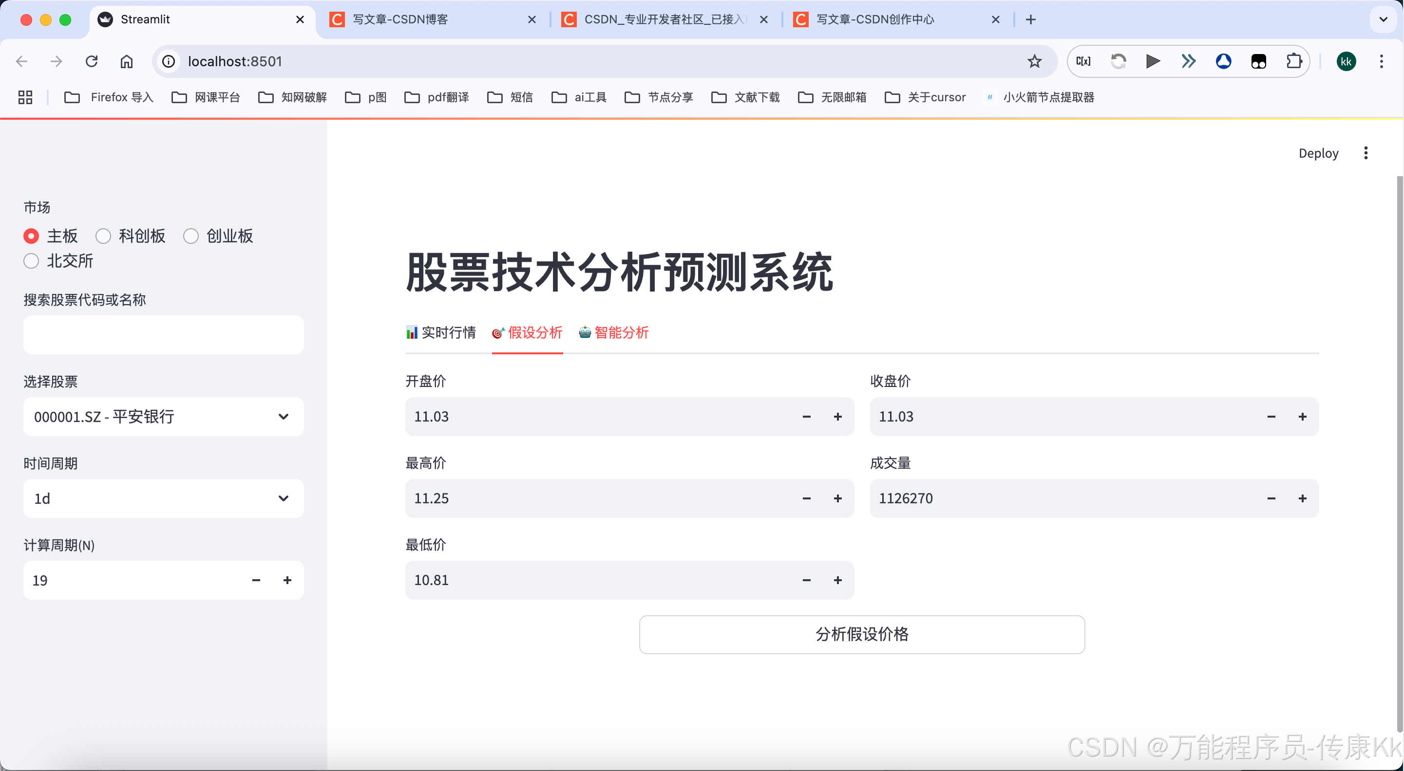Click the 分析假设价格 button

click(862, 634)
